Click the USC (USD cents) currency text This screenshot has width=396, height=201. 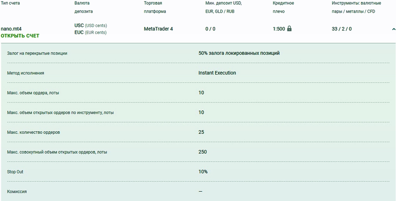click(91, 25)
